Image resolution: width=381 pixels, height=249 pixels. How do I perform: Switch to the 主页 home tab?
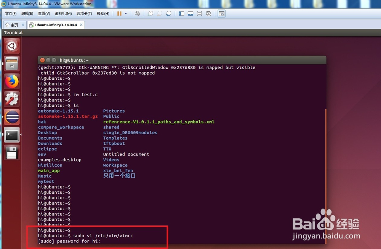[12, 25]
